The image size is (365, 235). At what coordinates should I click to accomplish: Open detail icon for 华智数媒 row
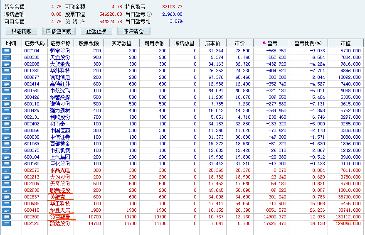click(6, 98)
